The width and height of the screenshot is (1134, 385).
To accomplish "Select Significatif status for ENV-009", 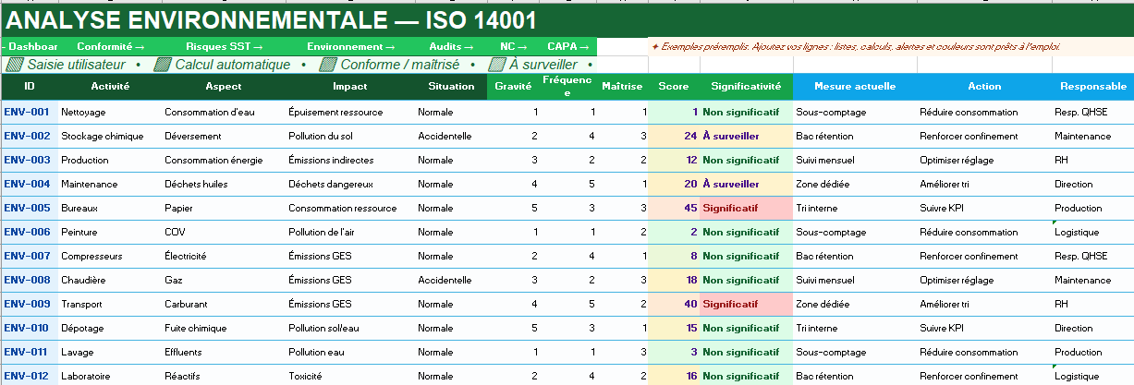I will [x=746, y=304].
